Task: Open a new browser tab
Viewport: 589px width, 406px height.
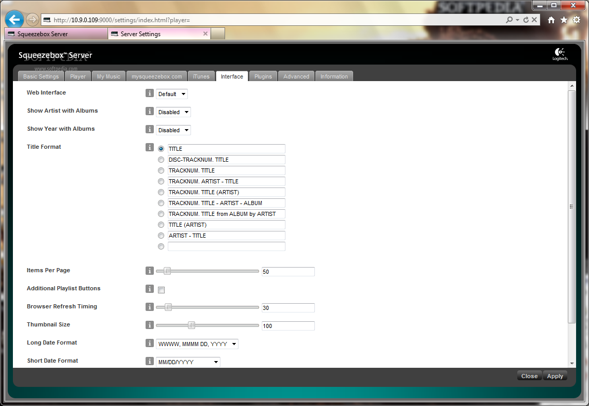Action: [x=218, y=34]
